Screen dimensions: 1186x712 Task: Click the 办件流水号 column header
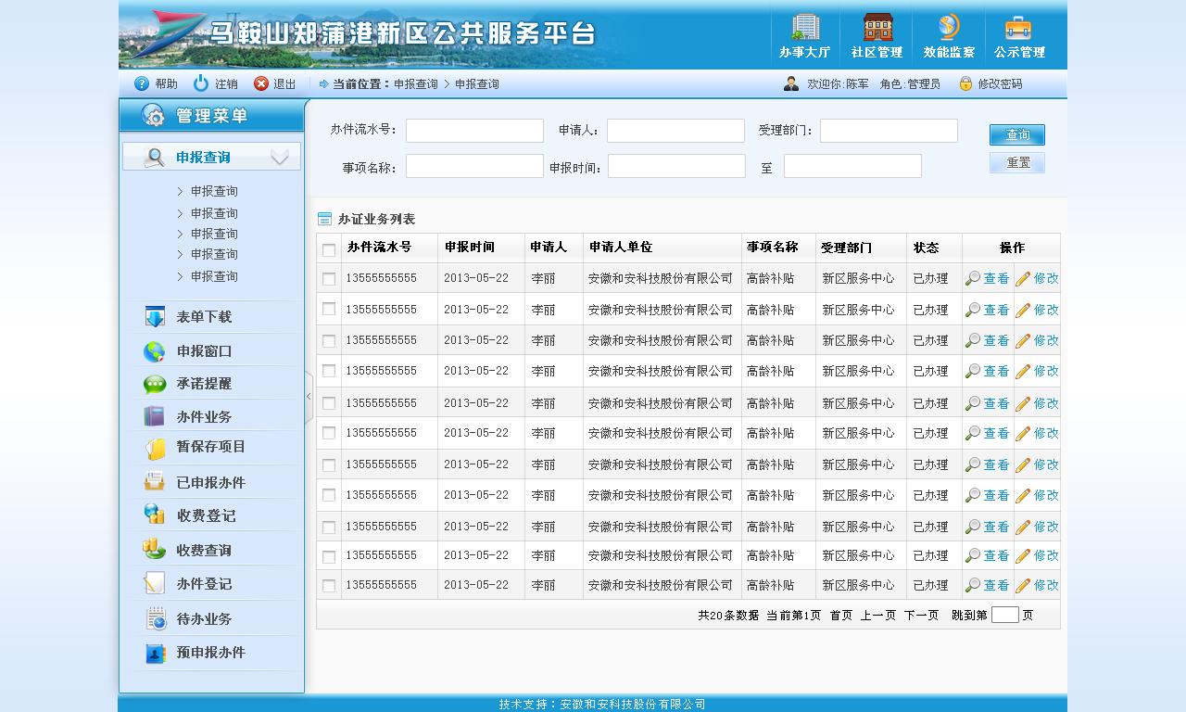(379, 248)
